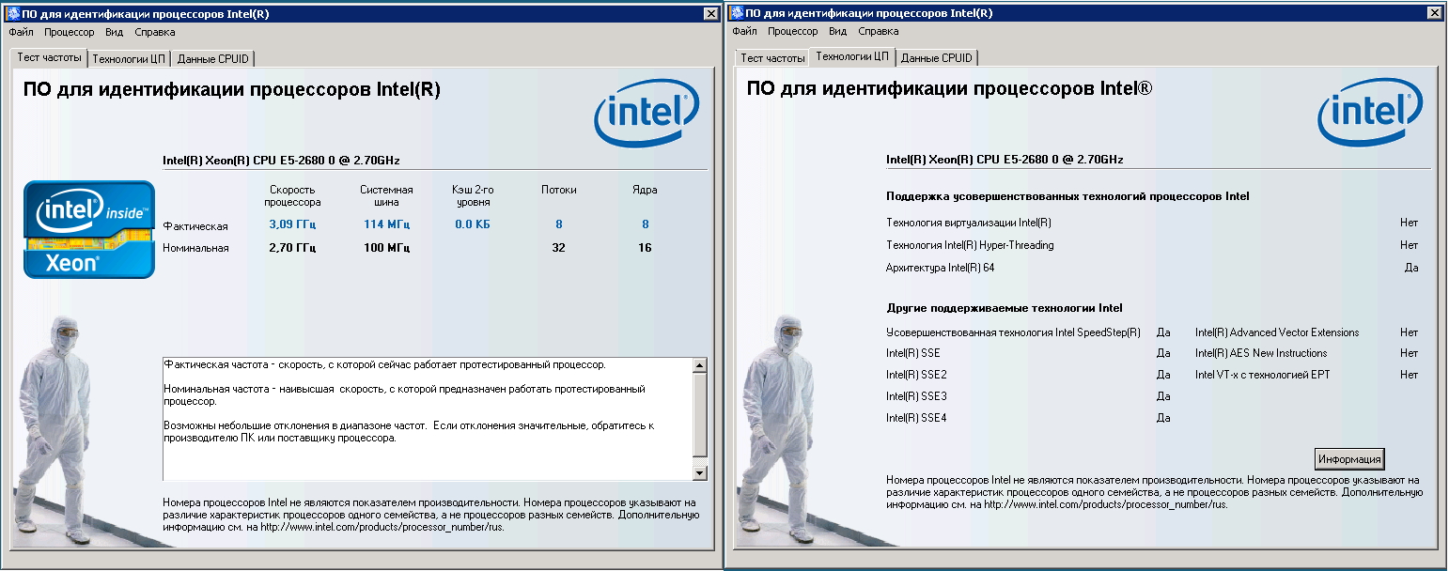This screenshot has width=1449, height=571.
Task: Open the Процессор menu in the left window
Action: point(70,32)
